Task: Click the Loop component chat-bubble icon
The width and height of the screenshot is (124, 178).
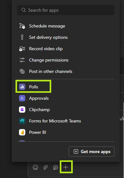Action: click(56, 167)
